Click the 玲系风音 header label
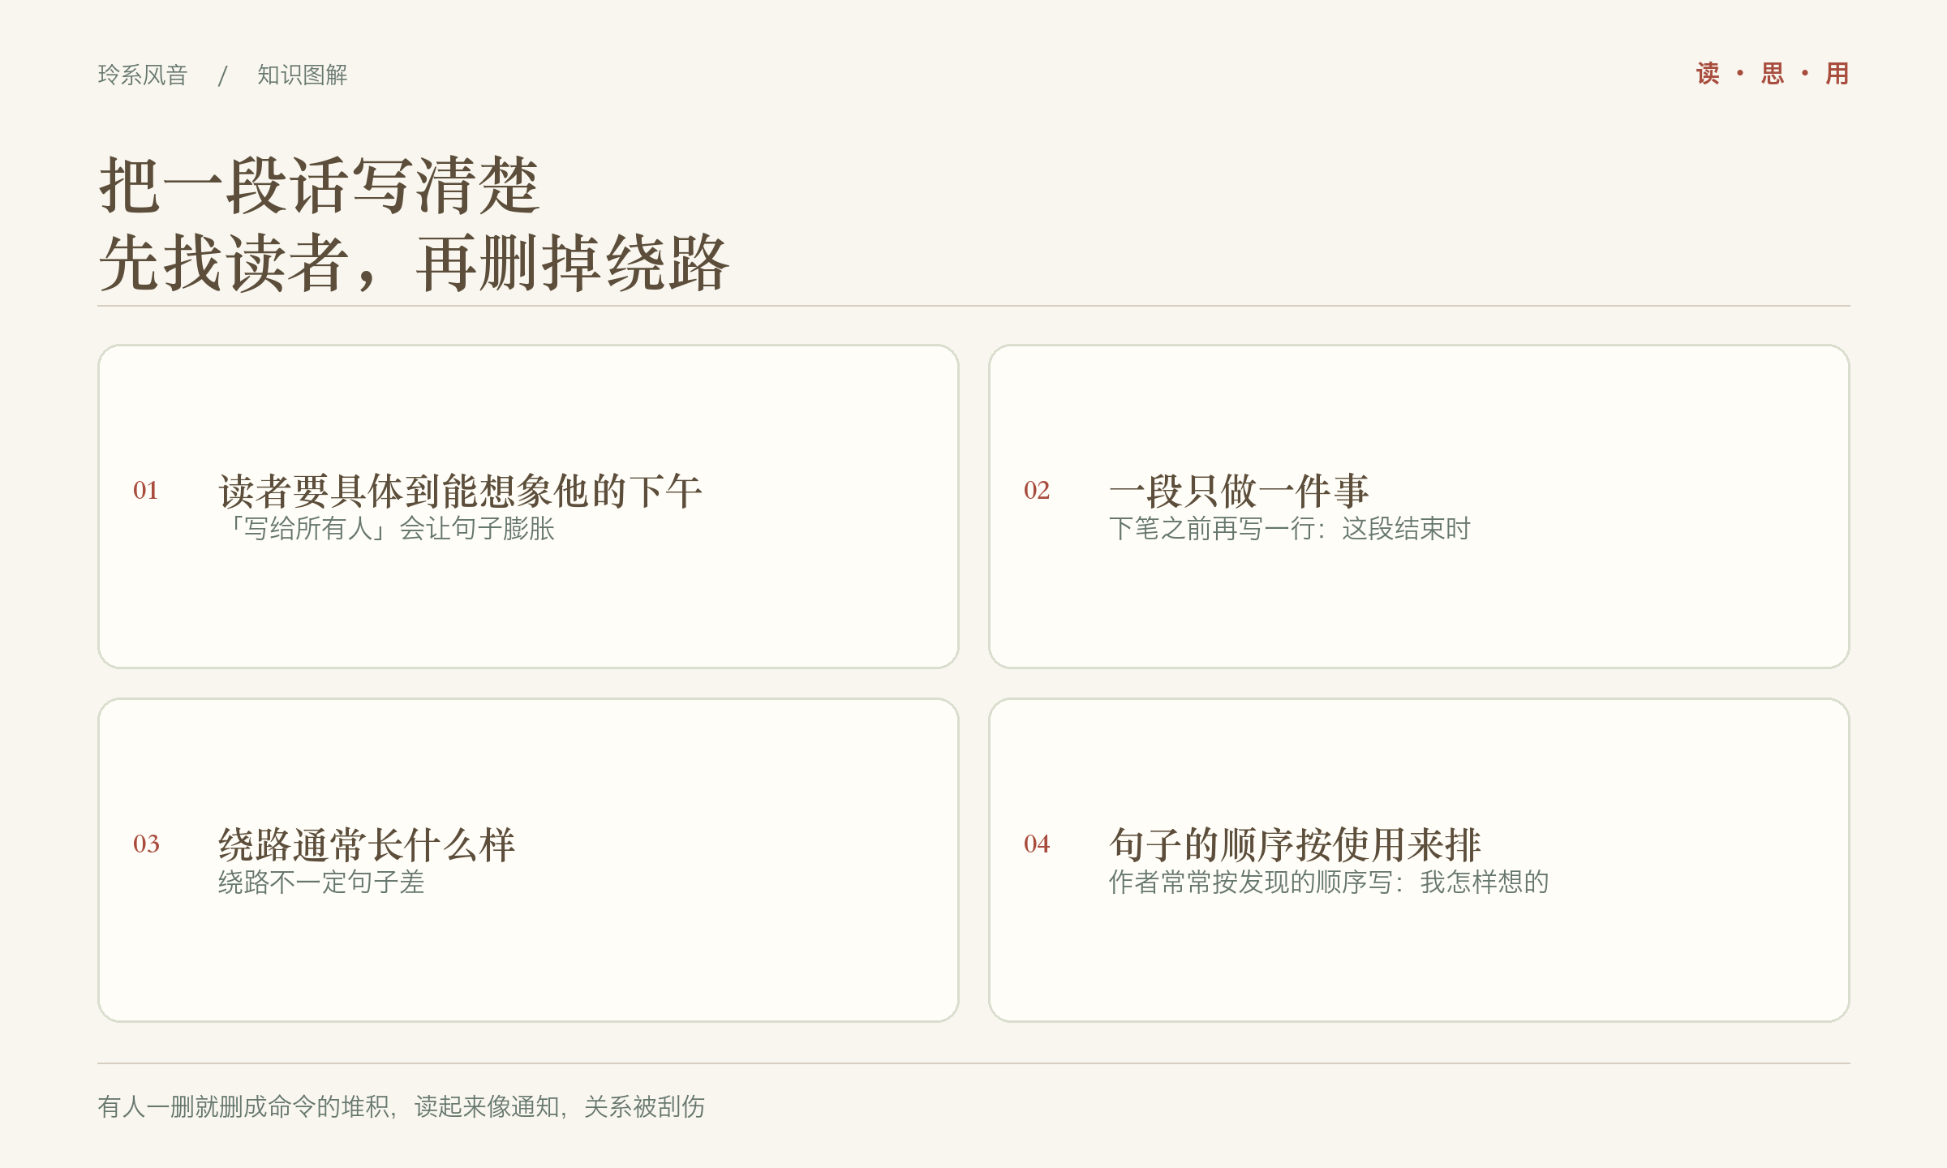This screenshot has height=1168, width=1947. tap(143, 75)
